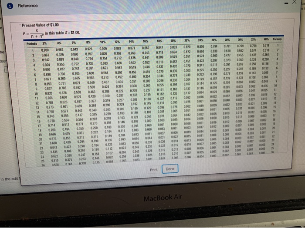Click the Done button

[x=170, y=169]
